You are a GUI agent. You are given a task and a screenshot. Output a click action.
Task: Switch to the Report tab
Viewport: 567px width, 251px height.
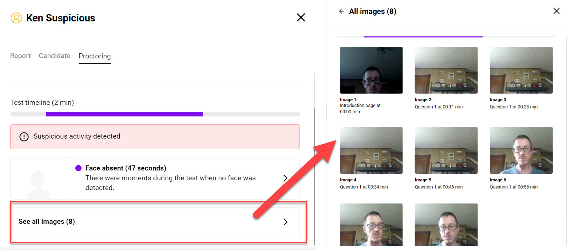[x=20, y=56]
